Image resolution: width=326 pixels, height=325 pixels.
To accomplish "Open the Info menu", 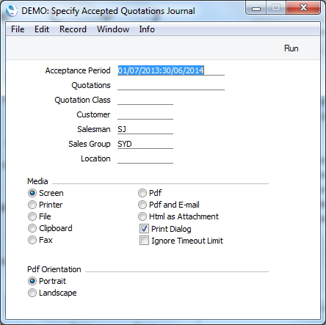I will 147,29.
